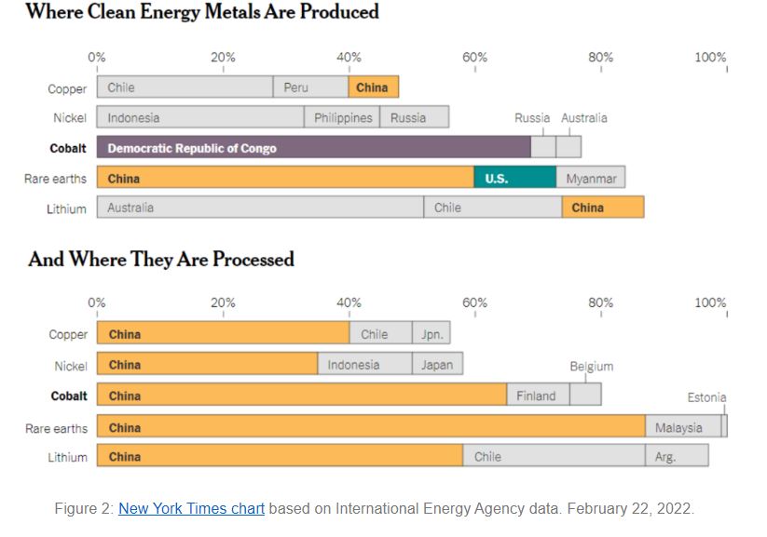
Task: Select the Philippines segment of the nickel bar
Action: [342, 117]
